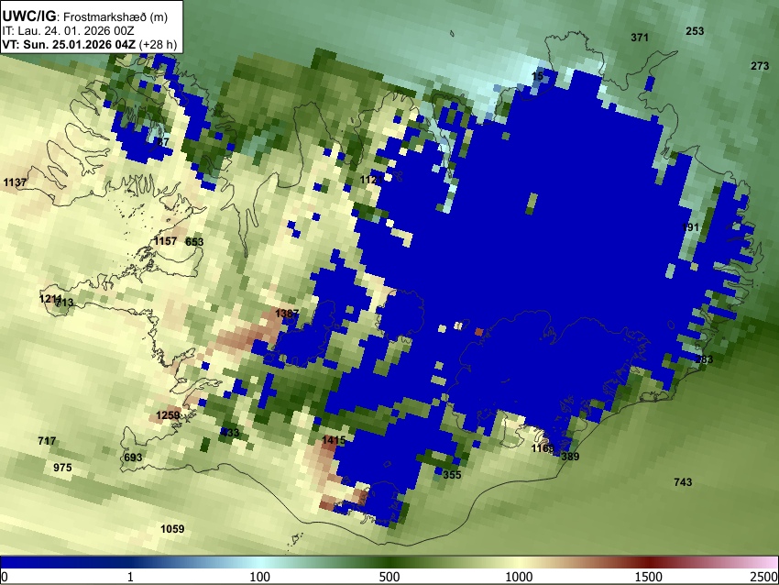The image size is (779, 585).
Task: Click the map value 191
Action: (x=691, y=227)
